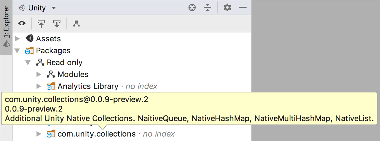Click the upward arrow navigate icon in the toolbar
This screenshot has width=380, height=141.
41,23
